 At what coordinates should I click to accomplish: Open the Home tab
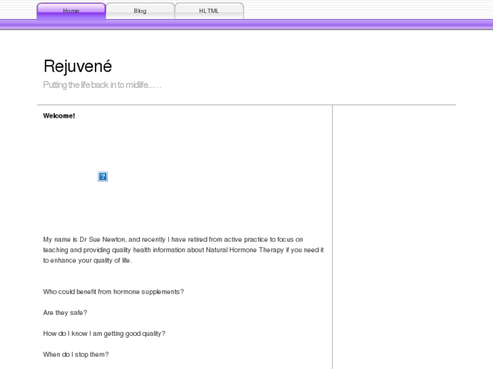tap(71, 11)
